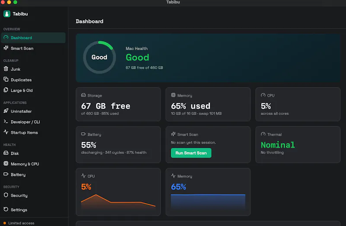Go to the Duplicates page
The image size is (346, 226).
(33, 80)
